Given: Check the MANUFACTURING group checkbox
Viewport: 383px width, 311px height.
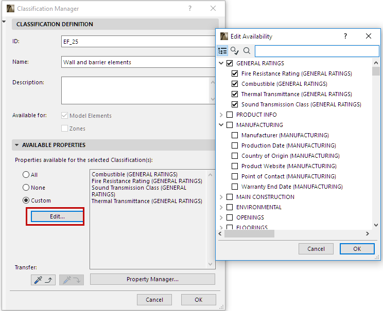Looking at the screenshot, I should pos(230,125).
